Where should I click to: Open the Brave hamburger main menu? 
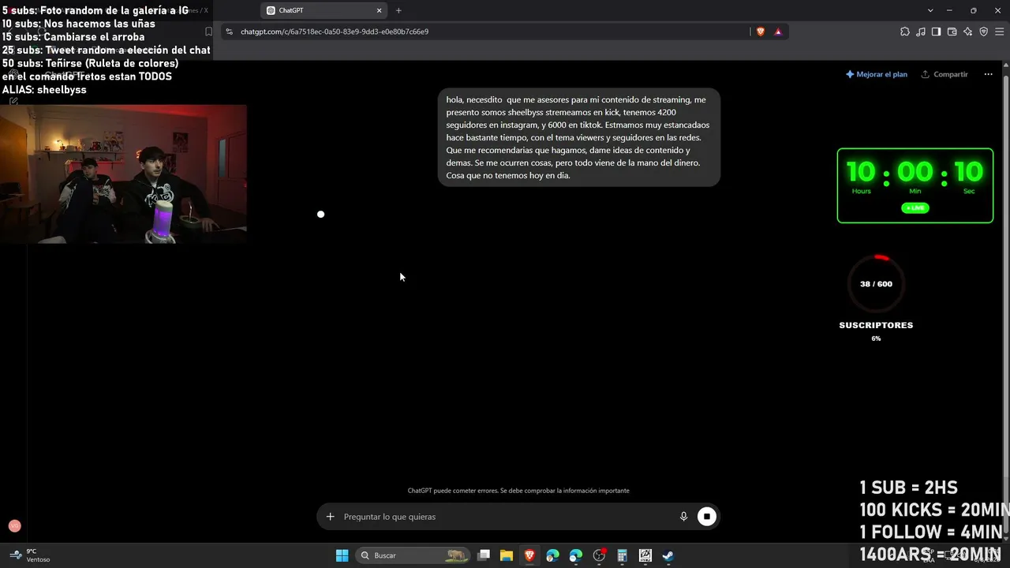point(999,32)
